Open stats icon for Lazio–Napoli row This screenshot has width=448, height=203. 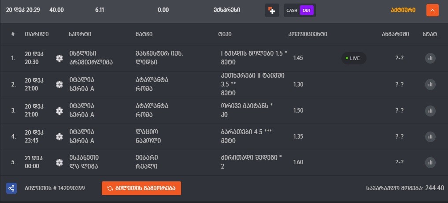point(430,137)
